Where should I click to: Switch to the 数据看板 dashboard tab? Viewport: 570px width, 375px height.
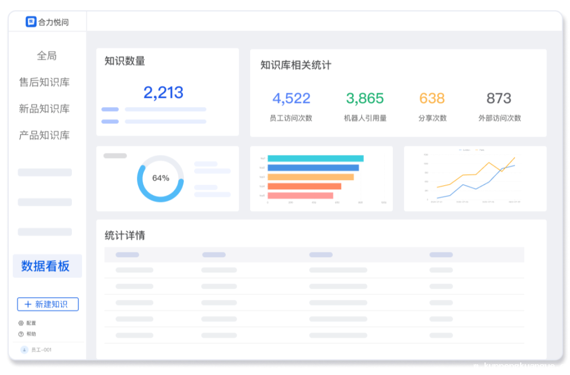click(46, 266)
